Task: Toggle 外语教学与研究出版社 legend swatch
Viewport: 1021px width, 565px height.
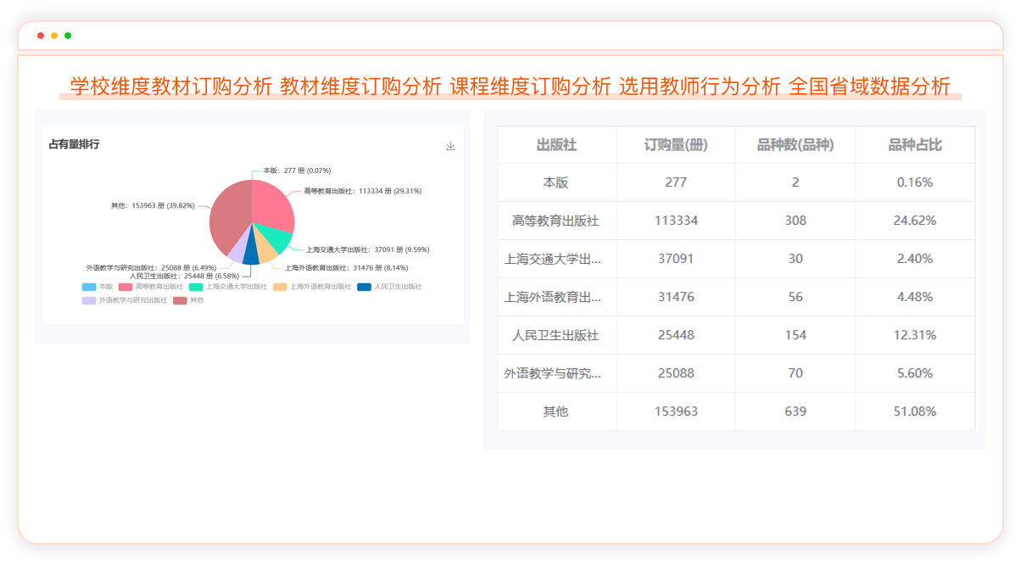Action: (x=89, y=300)
